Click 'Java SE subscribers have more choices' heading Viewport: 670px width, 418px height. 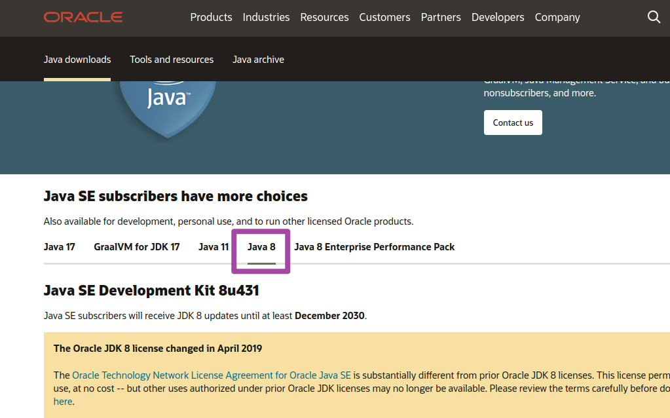pos(176,196)
